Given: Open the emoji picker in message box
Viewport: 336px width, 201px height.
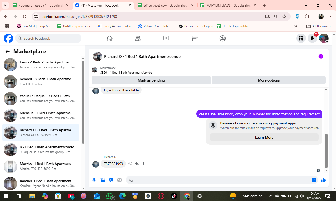Looking at the screenshot, I should 314,180.
